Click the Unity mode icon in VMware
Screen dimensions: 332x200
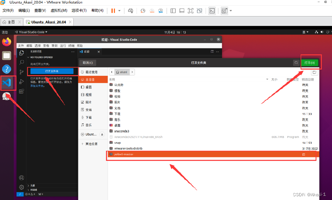(200, 11)
